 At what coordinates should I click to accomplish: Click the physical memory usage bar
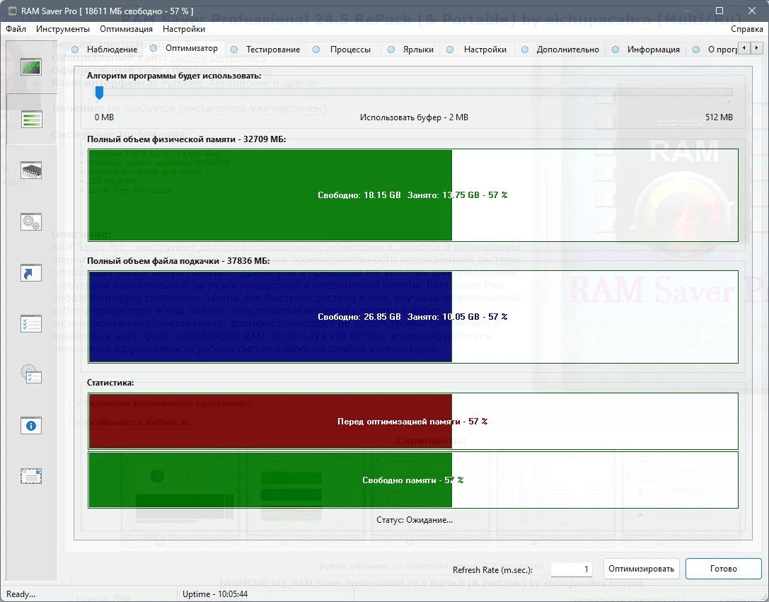point(413,195)
